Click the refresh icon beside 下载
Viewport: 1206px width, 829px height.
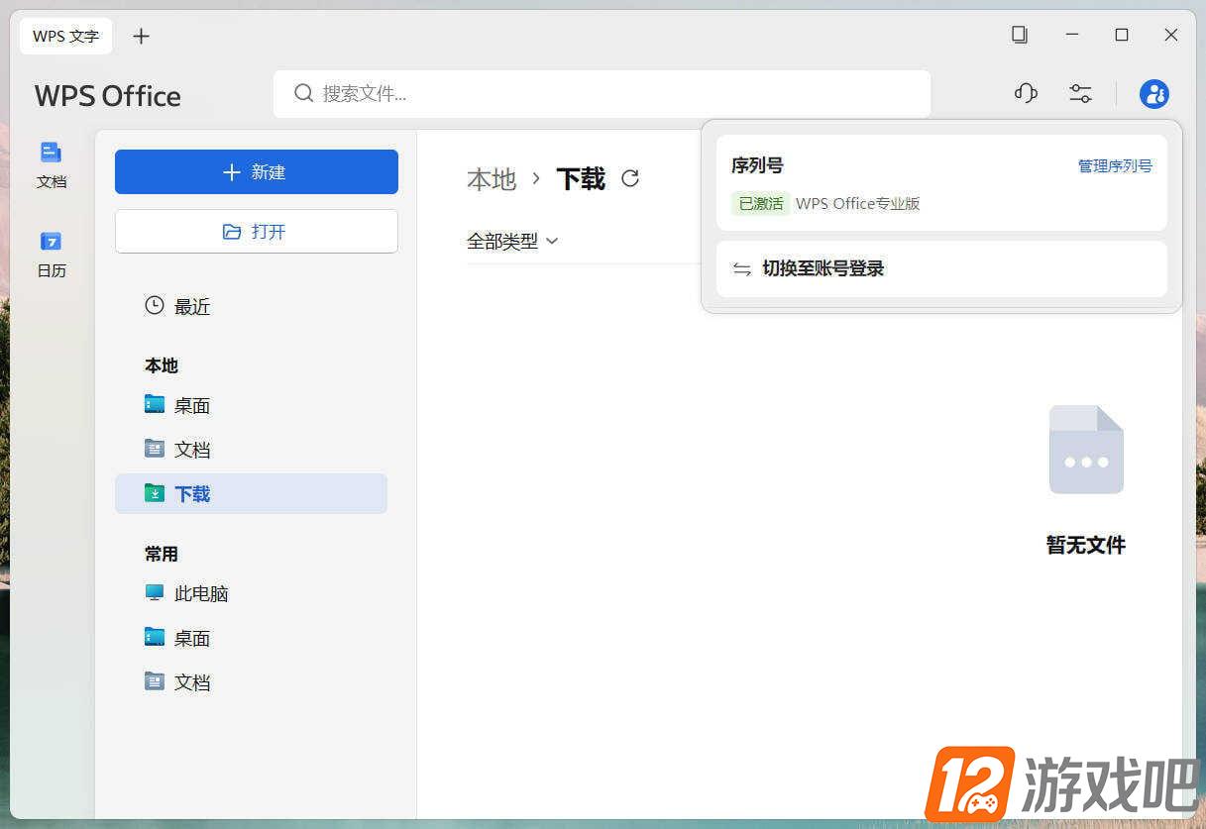coord(630,178)
